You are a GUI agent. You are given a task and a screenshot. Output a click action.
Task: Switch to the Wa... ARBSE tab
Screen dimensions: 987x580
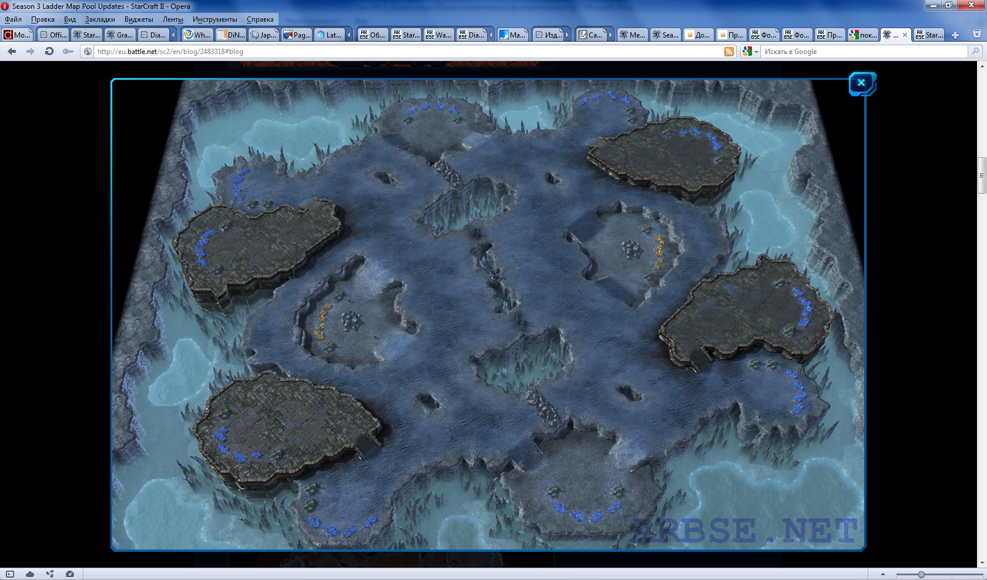click(x=438, y=35)
